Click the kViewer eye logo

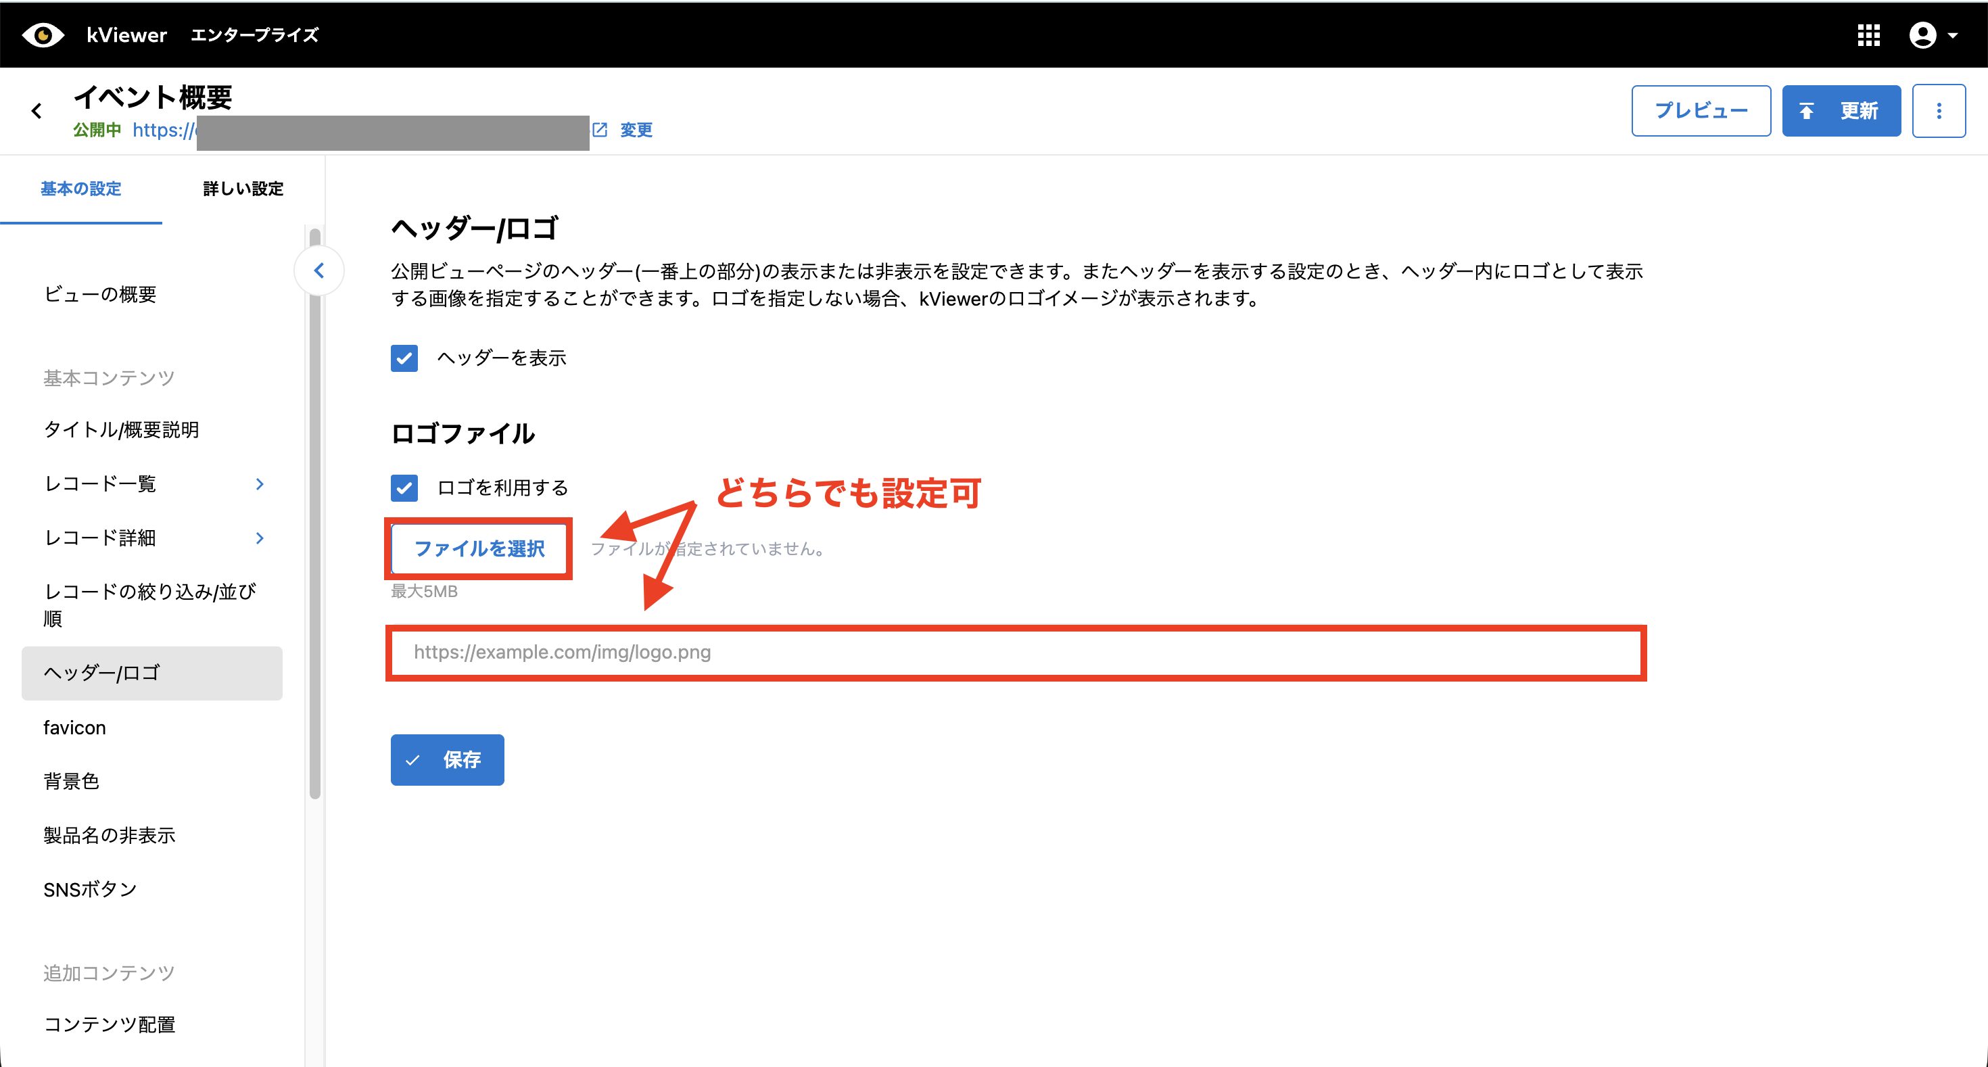(x=43, y=34)
